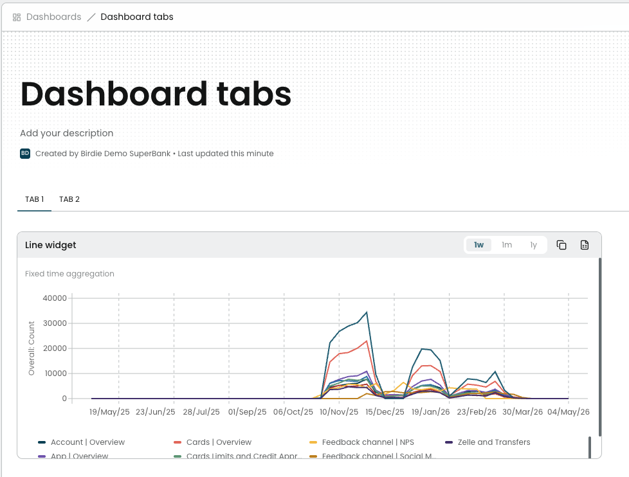Click the Account line peak near December
Viewport: 629px width, 477px height.
pyautogui.click(x=367, y=312)
